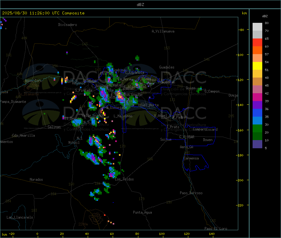This screenshot has height=238, width=281.
Task: Click the Atuel_Norte label
Action: click(x=148, y=105)
